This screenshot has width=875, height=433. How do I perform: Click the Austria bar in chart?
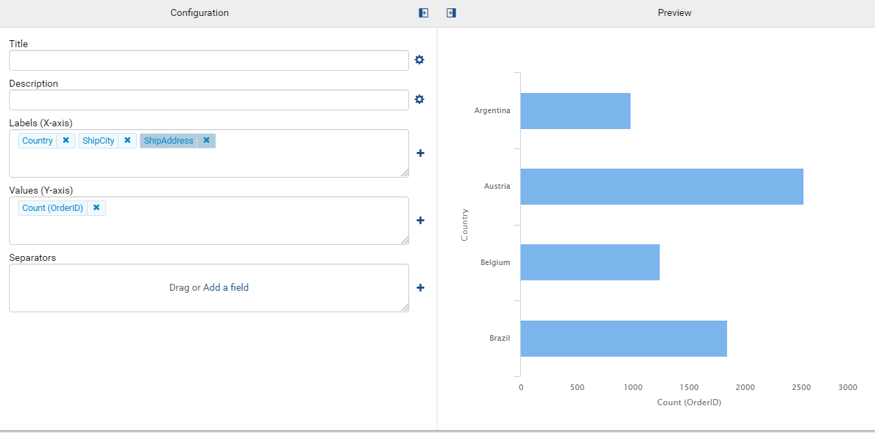coord(662,187)
